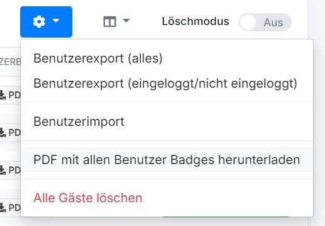The image size is (325, 226).
Task: Collapse the gear menu dropdown arrow
Action: (x=56, y=21)
